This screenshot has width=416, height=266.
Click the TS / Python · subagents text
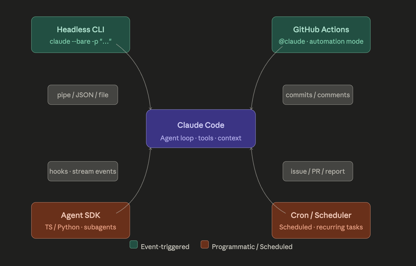(x=81, y=227)
